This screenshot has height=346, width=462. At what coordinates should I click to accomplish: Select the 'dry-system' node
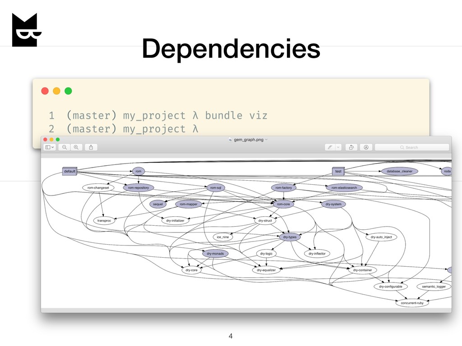coord(333,204)
